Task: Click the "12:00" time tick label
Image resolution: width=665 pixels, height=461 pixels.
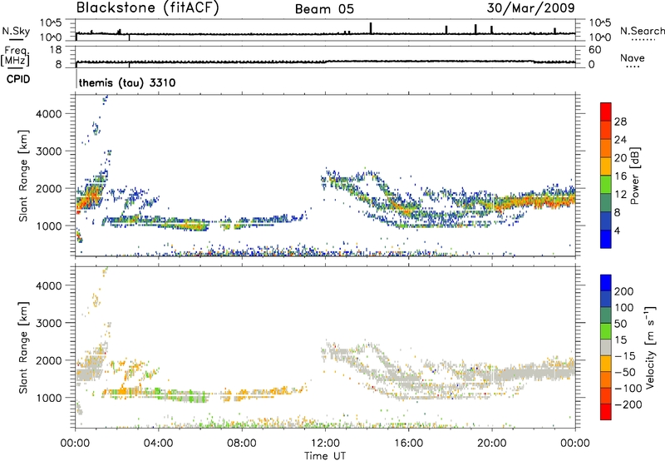Action: [325, 444]
